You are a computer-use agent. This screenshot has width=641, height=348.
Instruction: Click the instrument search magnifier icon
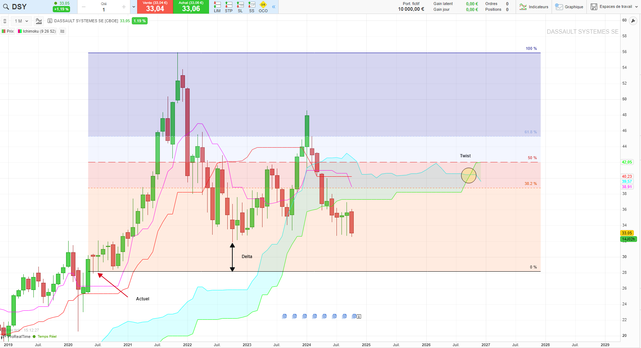click(x=6, y=7)
